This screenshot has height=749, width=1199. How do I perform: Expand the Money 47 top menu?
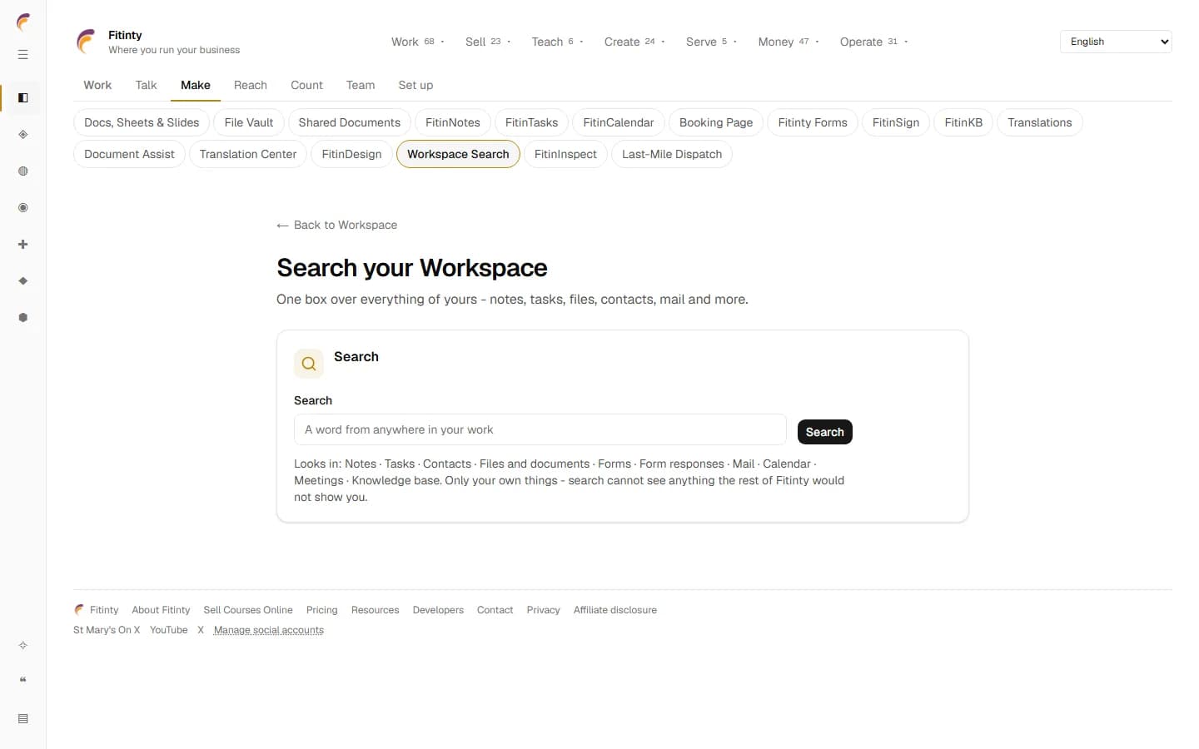click(789, 42)
